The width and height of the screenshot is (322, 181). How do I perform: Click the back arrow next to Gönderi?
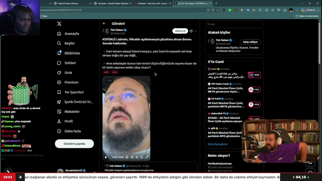[104, 23]
